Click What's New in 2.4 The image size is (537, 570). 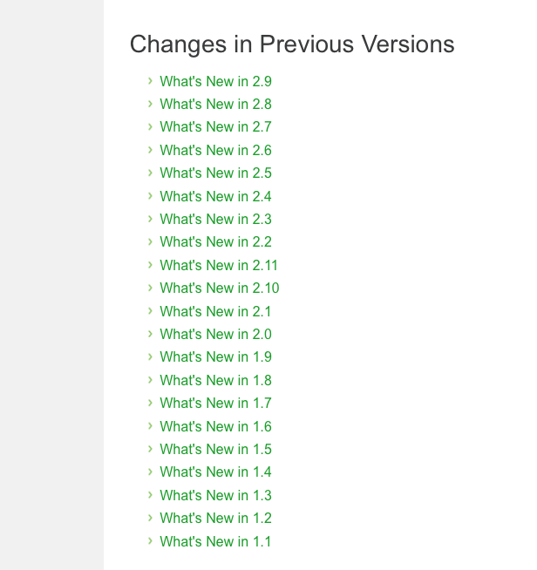point(215,196)
